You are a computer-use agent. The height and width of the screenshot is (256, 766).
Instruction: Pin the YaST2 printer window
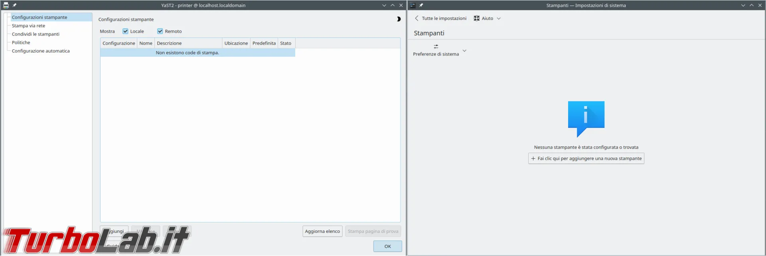click(x=14, y=5)
